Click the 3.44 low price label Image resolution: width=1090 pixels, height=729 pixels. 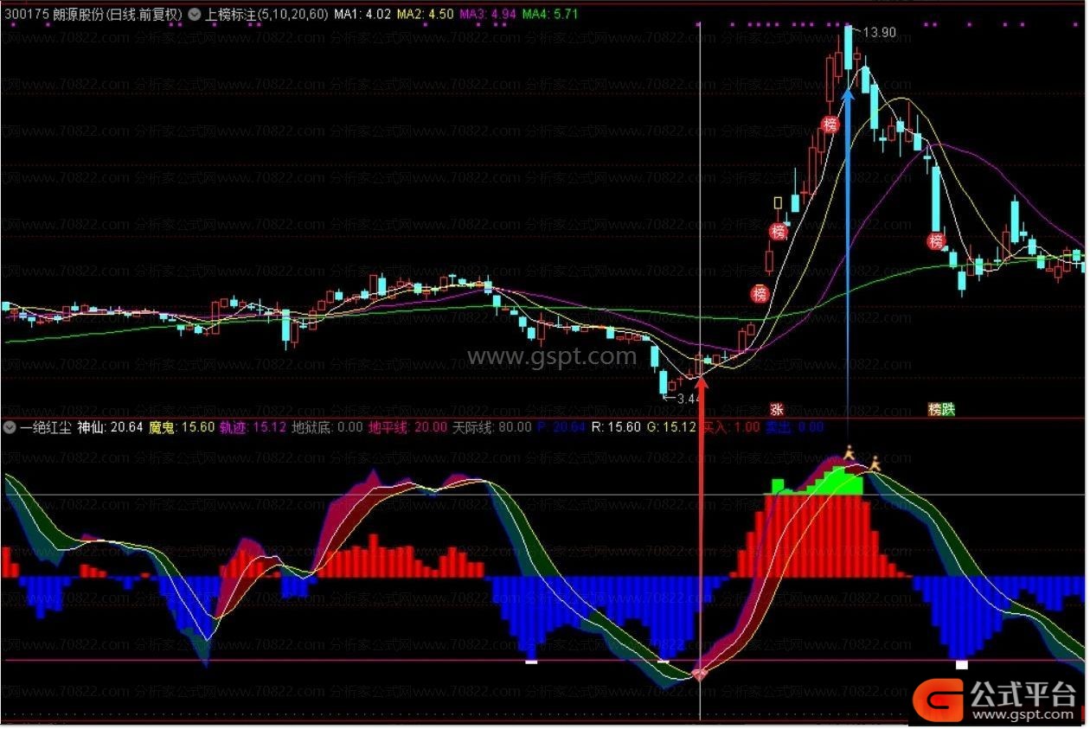click(688, 399)
